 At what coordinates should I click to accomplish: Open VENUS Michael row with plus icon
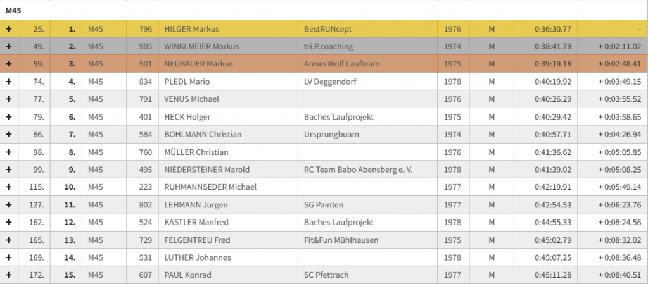pos(8,99)
